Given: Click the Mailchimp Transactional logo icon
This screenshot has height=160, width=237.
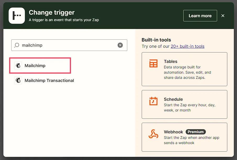Looking at the screenshot, I should coord(18,80).
